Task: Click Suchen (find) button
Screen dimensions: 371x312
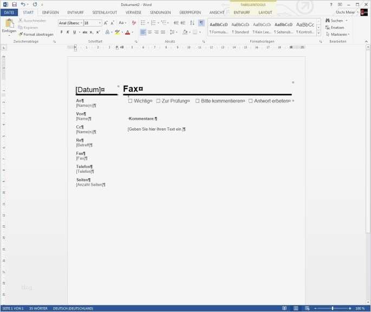Action: (x=334, y=21)
